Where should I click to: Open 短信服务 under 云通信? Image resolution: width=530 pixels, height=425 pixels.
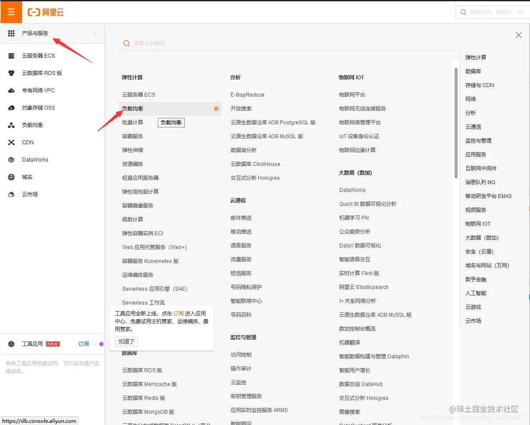(241, 273)
